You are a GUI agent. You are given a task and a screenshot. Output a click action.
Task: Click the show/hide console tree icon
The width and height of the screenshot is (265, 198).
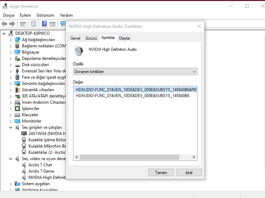(x=23, y=24)
